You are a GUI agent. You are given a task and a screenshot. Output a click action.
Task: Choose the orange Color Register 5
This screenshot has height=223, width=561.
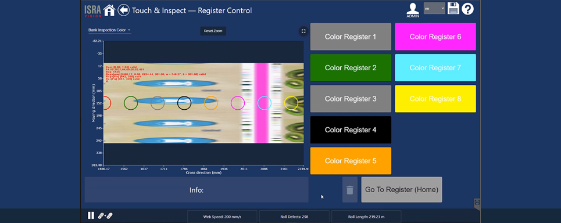(x=351, y=161)
